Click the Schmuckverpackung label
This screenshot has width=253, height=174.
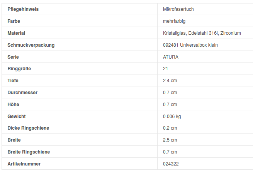point(31,45)
